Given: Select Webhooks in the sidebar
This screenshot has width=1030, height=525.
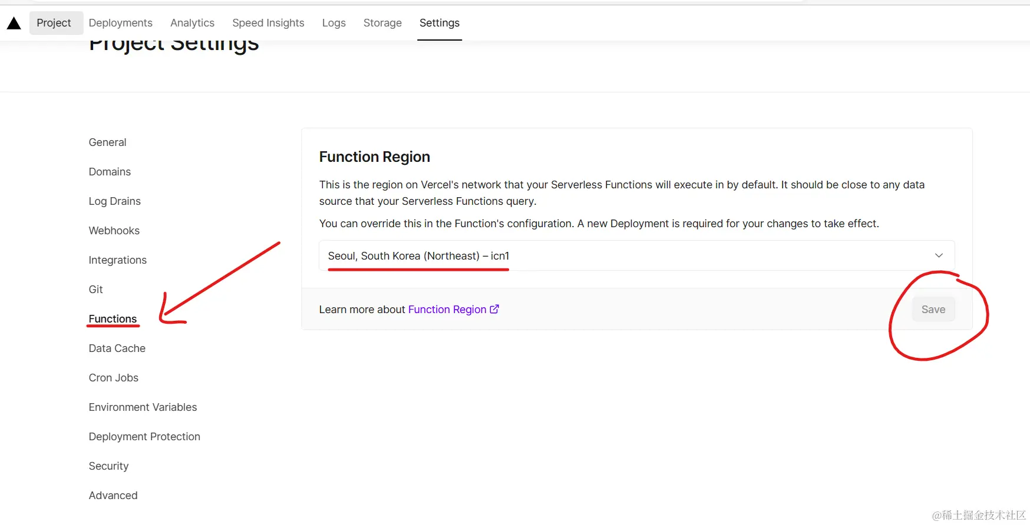Looking at the screenshot, I should click(114, 231).
